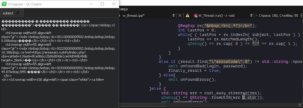The height and width of the screenshot is (108, 303).
Task: Maximize the Отладчик window
Action: (102, 4)
